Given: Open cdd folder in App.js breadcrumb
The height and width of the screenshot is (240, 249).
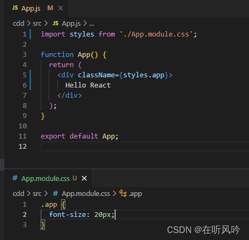Looking at the screenshot, I should coord(18,24).
